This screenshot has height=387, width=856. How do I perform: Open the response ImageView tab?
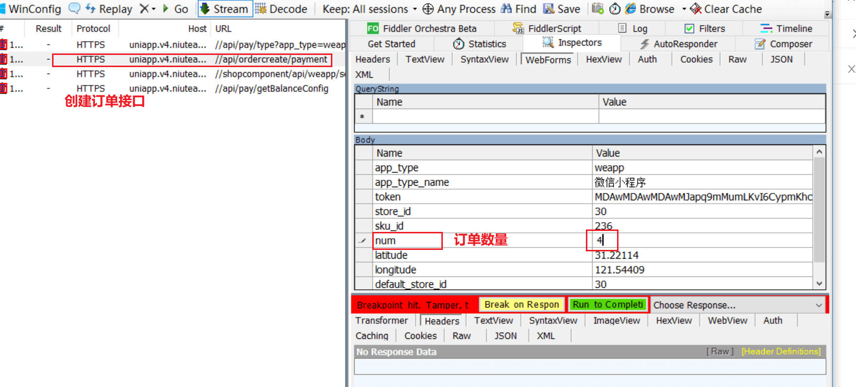tap(617, 320)
